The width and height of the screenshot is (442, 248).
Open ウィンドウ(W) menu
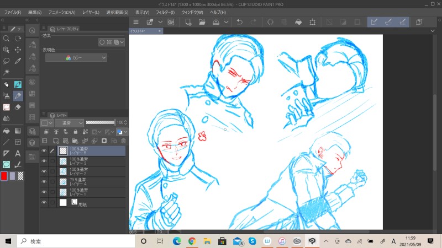tap(192, 12)
